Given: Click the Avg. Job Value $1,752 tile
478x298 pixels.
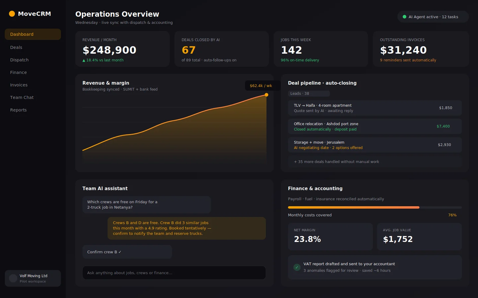Looking at the screenshot, I should [420, 237].
